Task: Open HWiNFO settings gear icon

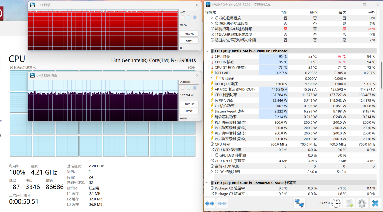Action: (x=362, y=203)
